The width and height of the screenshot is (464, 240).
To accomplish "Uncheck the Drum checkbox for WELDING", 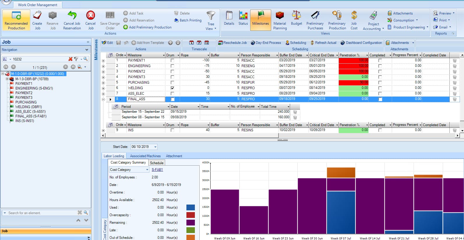I will point(172,88).
